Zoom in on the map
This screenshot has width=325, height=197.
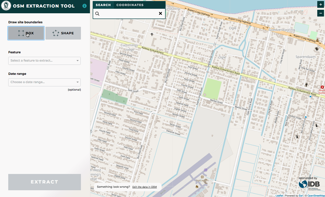(321, 5)
